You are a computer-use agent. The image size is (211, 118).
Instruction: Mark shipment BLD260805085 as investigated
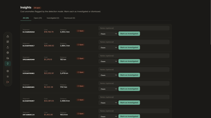(129, 89)
